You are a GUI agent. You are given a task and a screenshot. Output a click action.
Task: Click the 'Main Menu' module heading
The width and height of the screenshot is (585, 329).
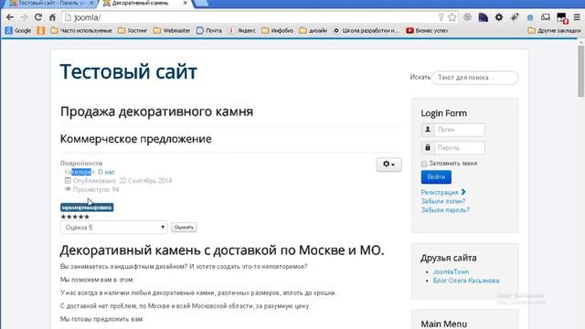444,324
